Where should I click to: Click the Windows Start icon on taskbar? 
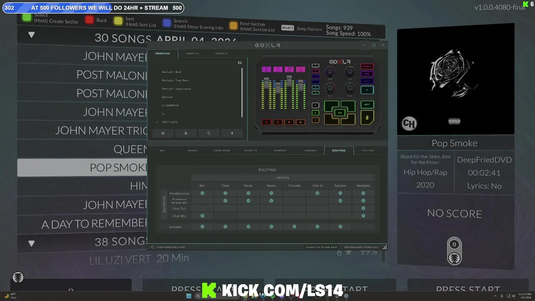tap(189, 296)
